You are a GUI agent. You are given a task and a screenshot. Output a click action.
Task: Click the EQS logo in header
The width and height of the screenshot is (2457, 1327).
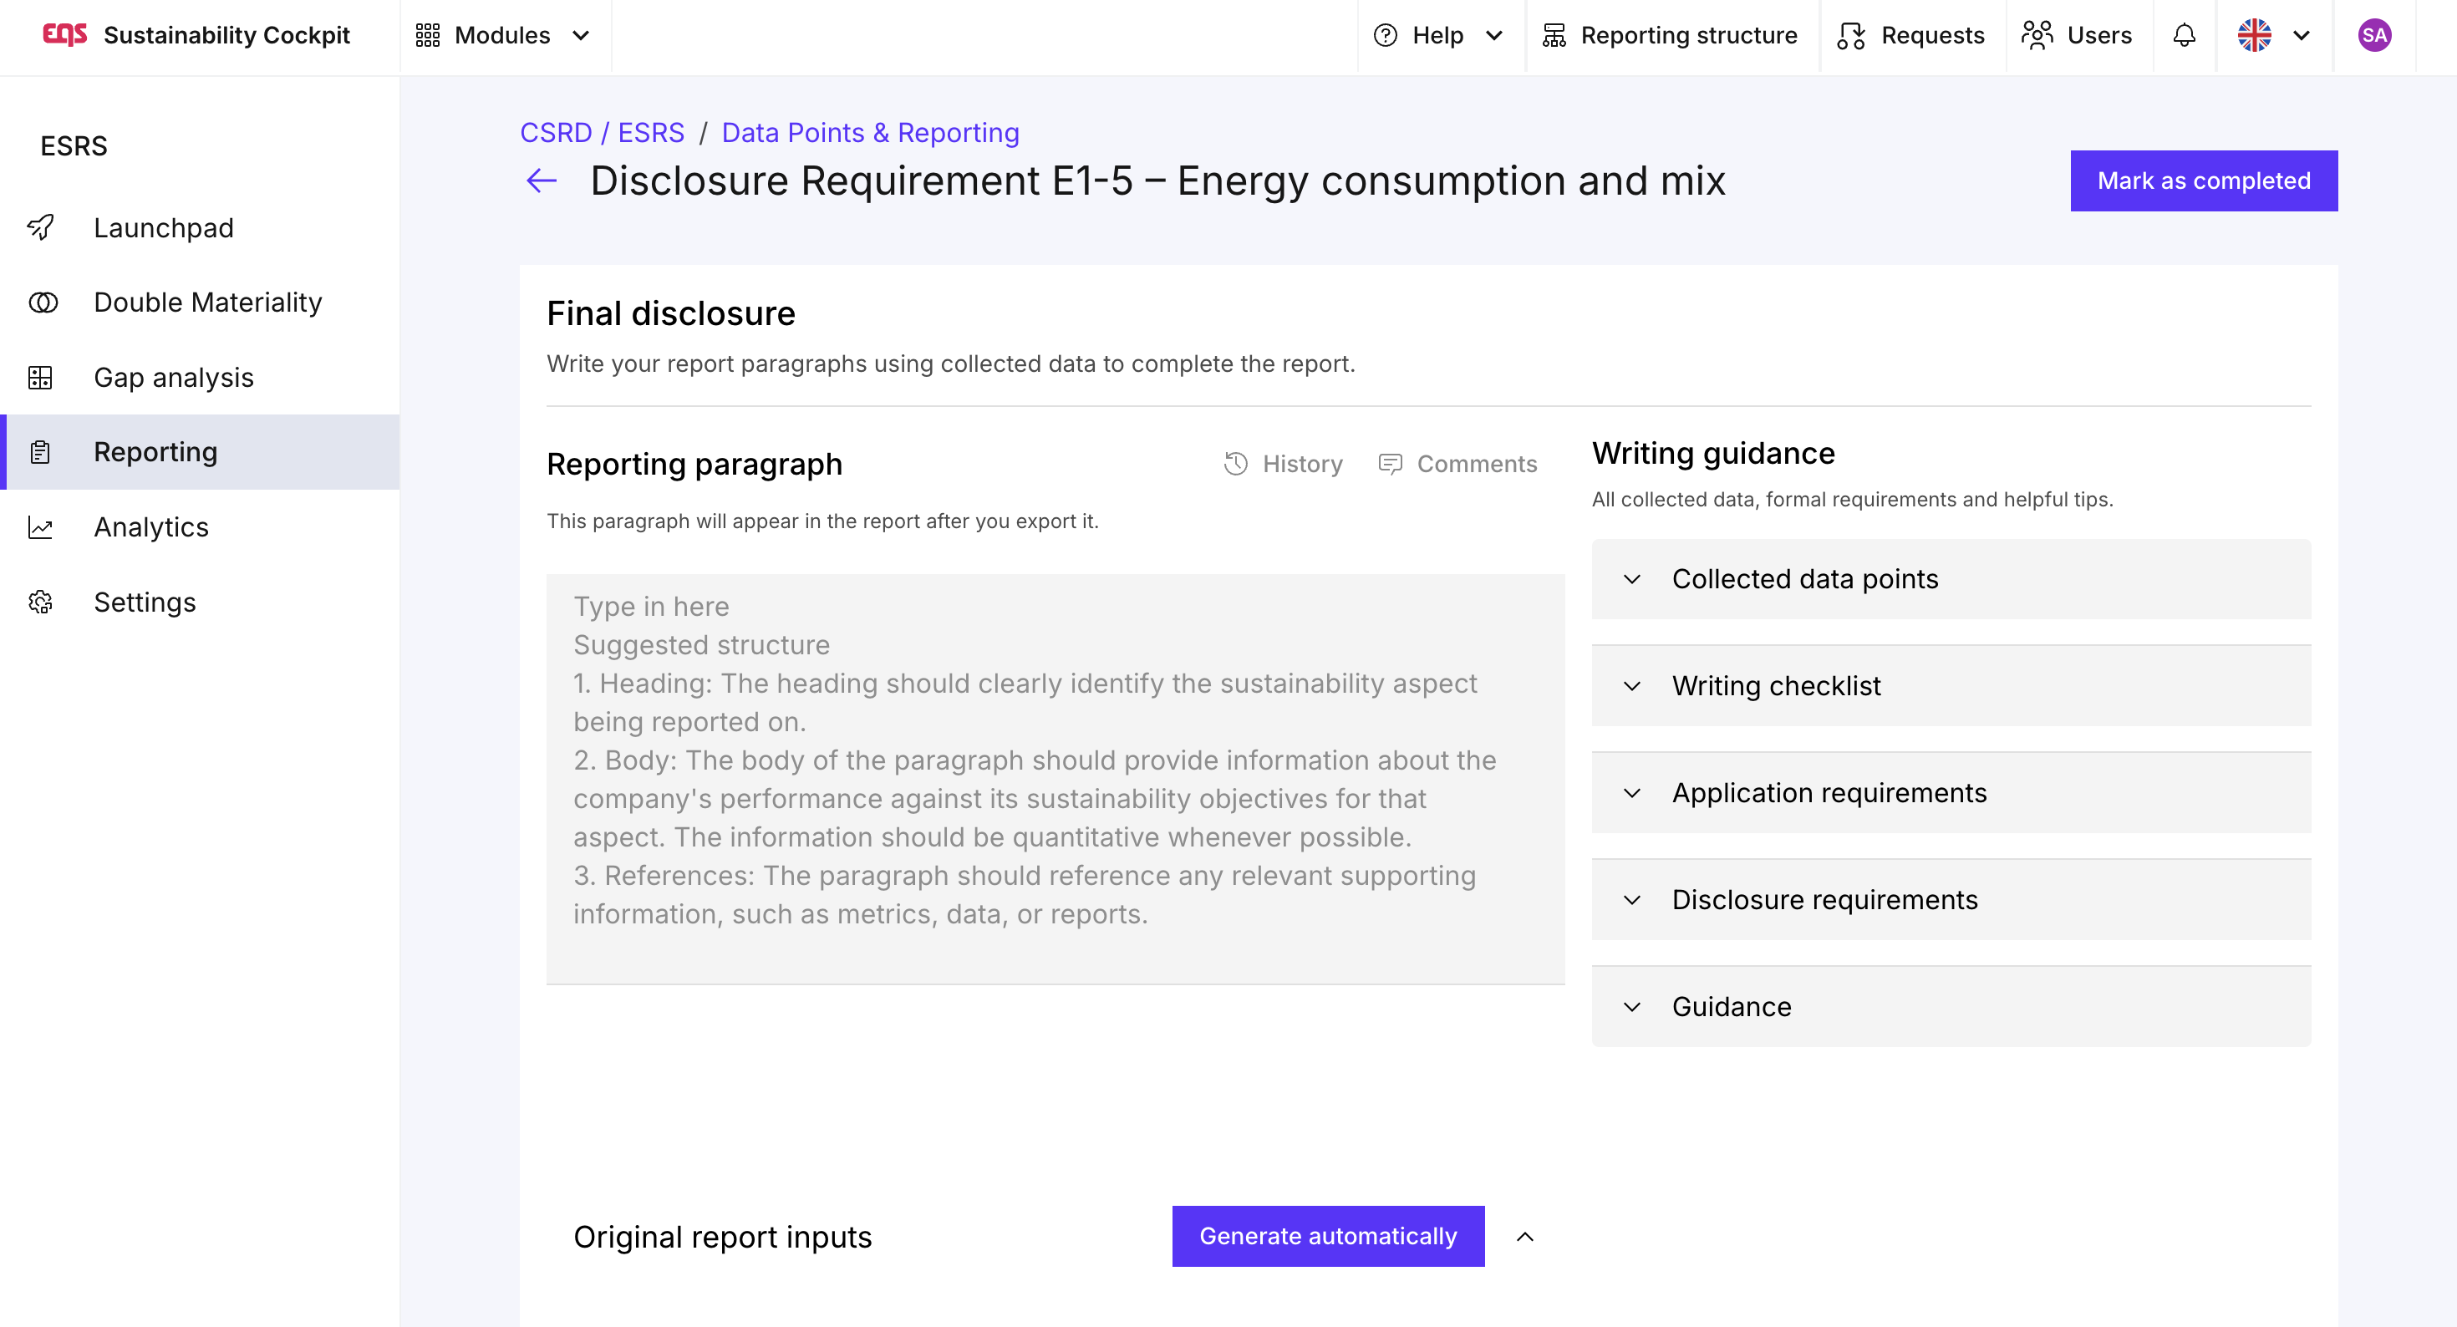point(65,35)
